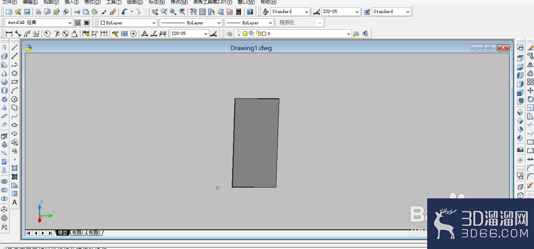Print the drawing via the Plot icon
Screen dimensions: 534x249
[38, 12]
